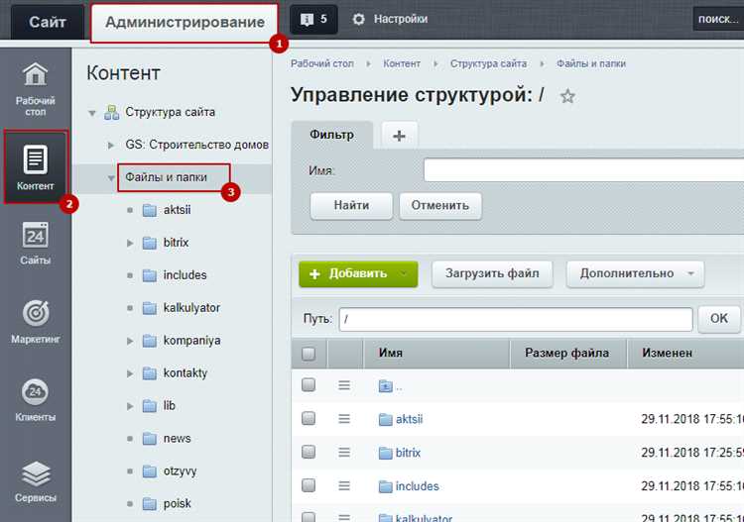This screenshot has height=522, width=744.
Task: Click bitrix folder icon in tree
Action: (x=150, y=243)
